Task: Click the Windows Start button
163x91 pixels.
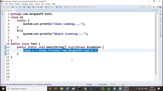Action: [x=3, y=89]
